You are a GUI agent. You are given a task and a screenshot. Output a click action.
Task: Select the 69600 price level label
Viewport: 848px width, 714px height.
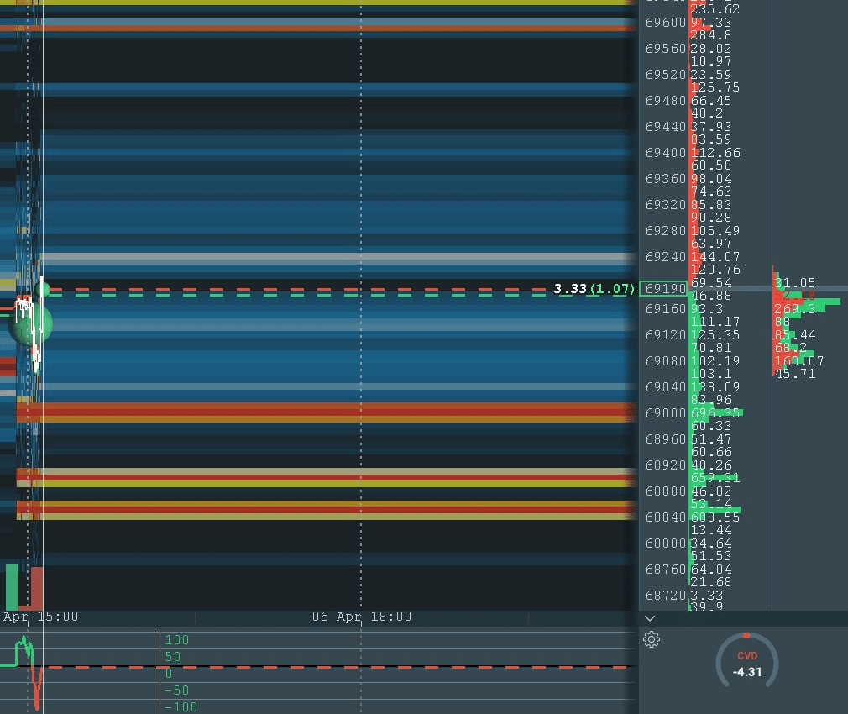click(x=665, y=22)
